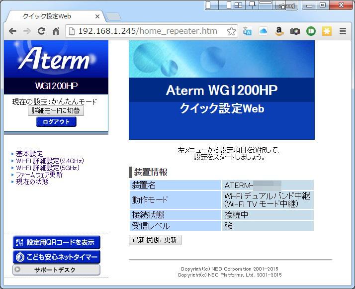Open the Google Translate extension icon
The image size is (355, 289).
click(247, 31)
